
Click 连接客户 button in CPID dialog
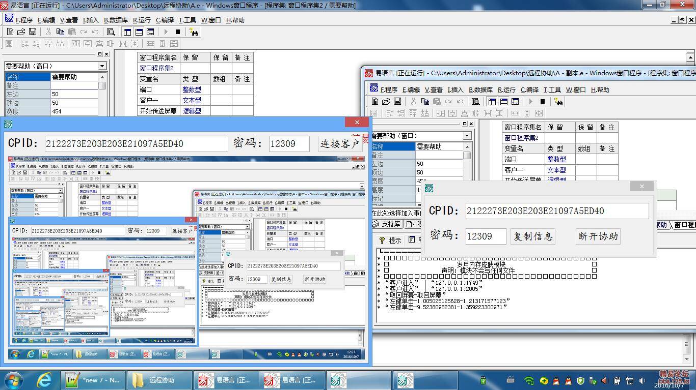tap(340, 144)
